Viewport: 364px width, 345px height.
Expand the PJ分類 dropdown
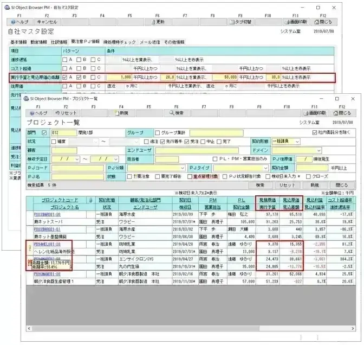(183, 168)
